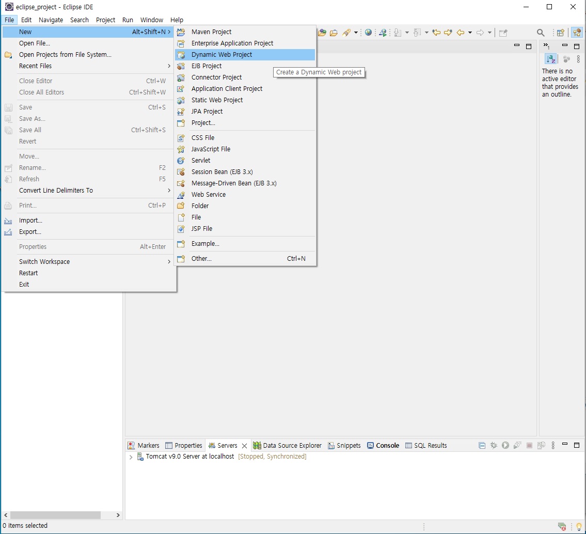Select Dynamic Web Project from New submenu
Viewport: 586px width, 534px height.
coord(245,55)
